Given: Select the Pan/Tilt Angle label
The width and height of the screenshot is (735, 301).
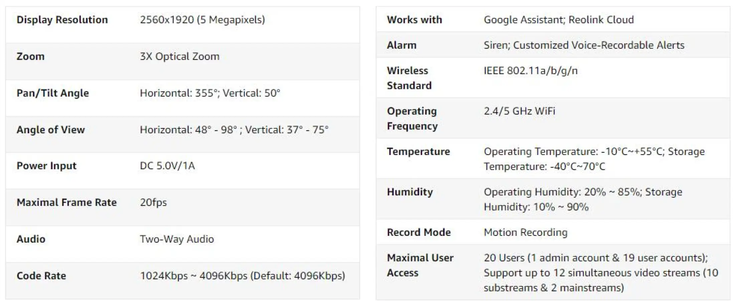Looking at the screenshot, I should [53, 93].
